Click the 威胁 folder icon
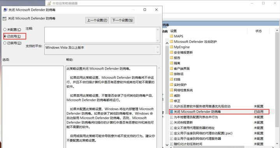 [x=171, y=95]
